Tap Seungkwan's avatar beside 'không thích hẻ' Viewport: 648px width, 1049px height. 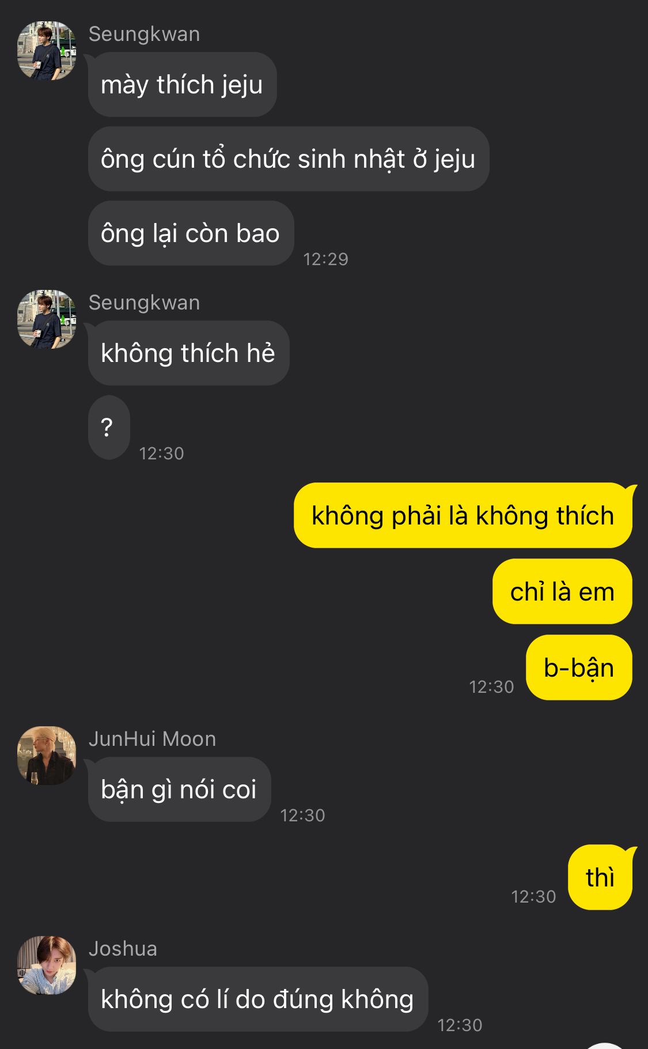pos(47,319)
